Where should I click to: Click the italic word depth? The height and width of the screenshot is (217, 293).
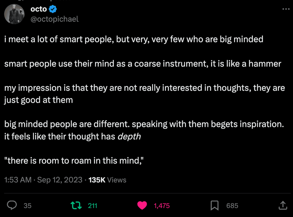[129, 136]
